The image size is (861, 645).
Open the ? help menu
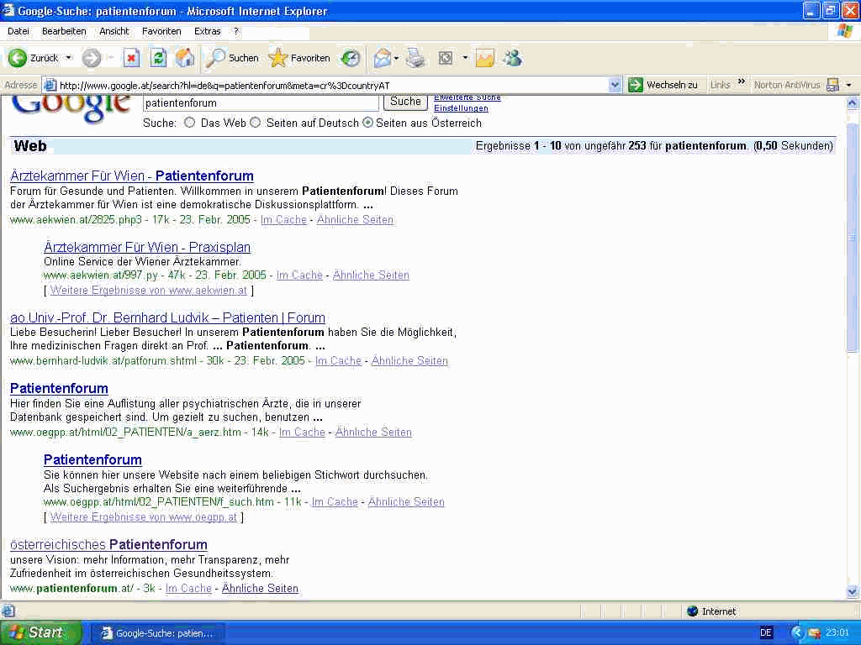click(x=236, y=31)
